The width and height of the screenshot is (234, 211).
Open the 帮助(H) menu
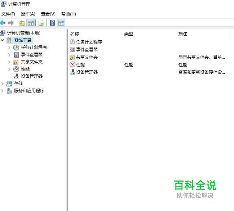pos(69,14)
